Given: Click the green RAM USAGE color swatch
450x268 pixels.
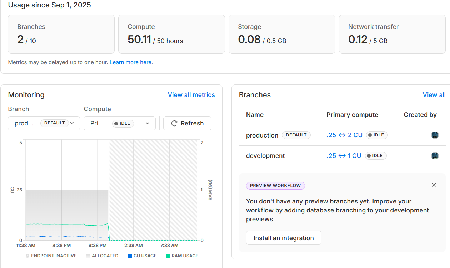Looking at the screenshot, I should click(168, 256).
